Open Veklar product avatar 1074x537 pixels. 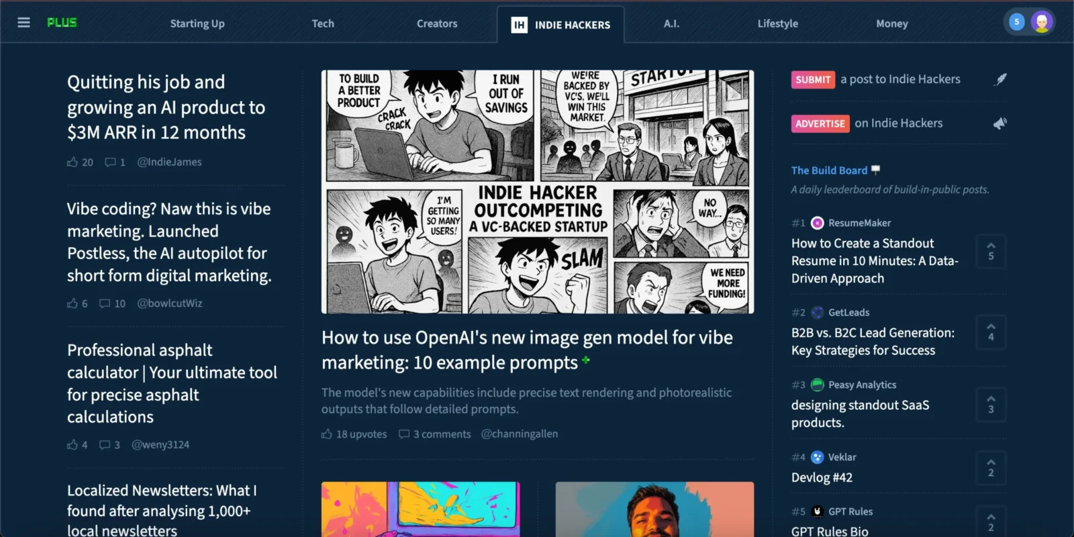point(817,457)
